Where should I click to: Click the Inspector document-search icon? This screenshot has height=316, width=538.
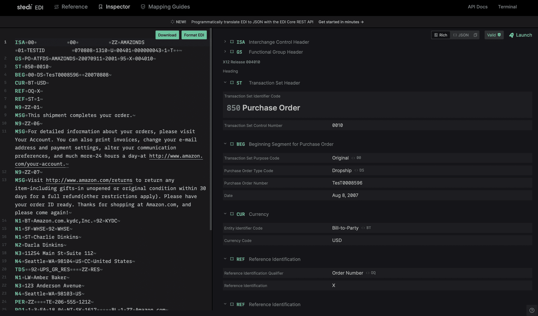(x=101, y=7)
